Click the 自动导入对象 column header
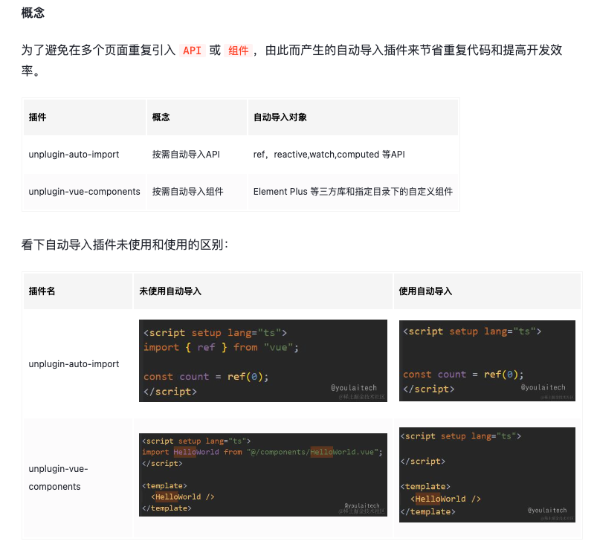This screenshot has width=597, height=547. click(353, 117)
